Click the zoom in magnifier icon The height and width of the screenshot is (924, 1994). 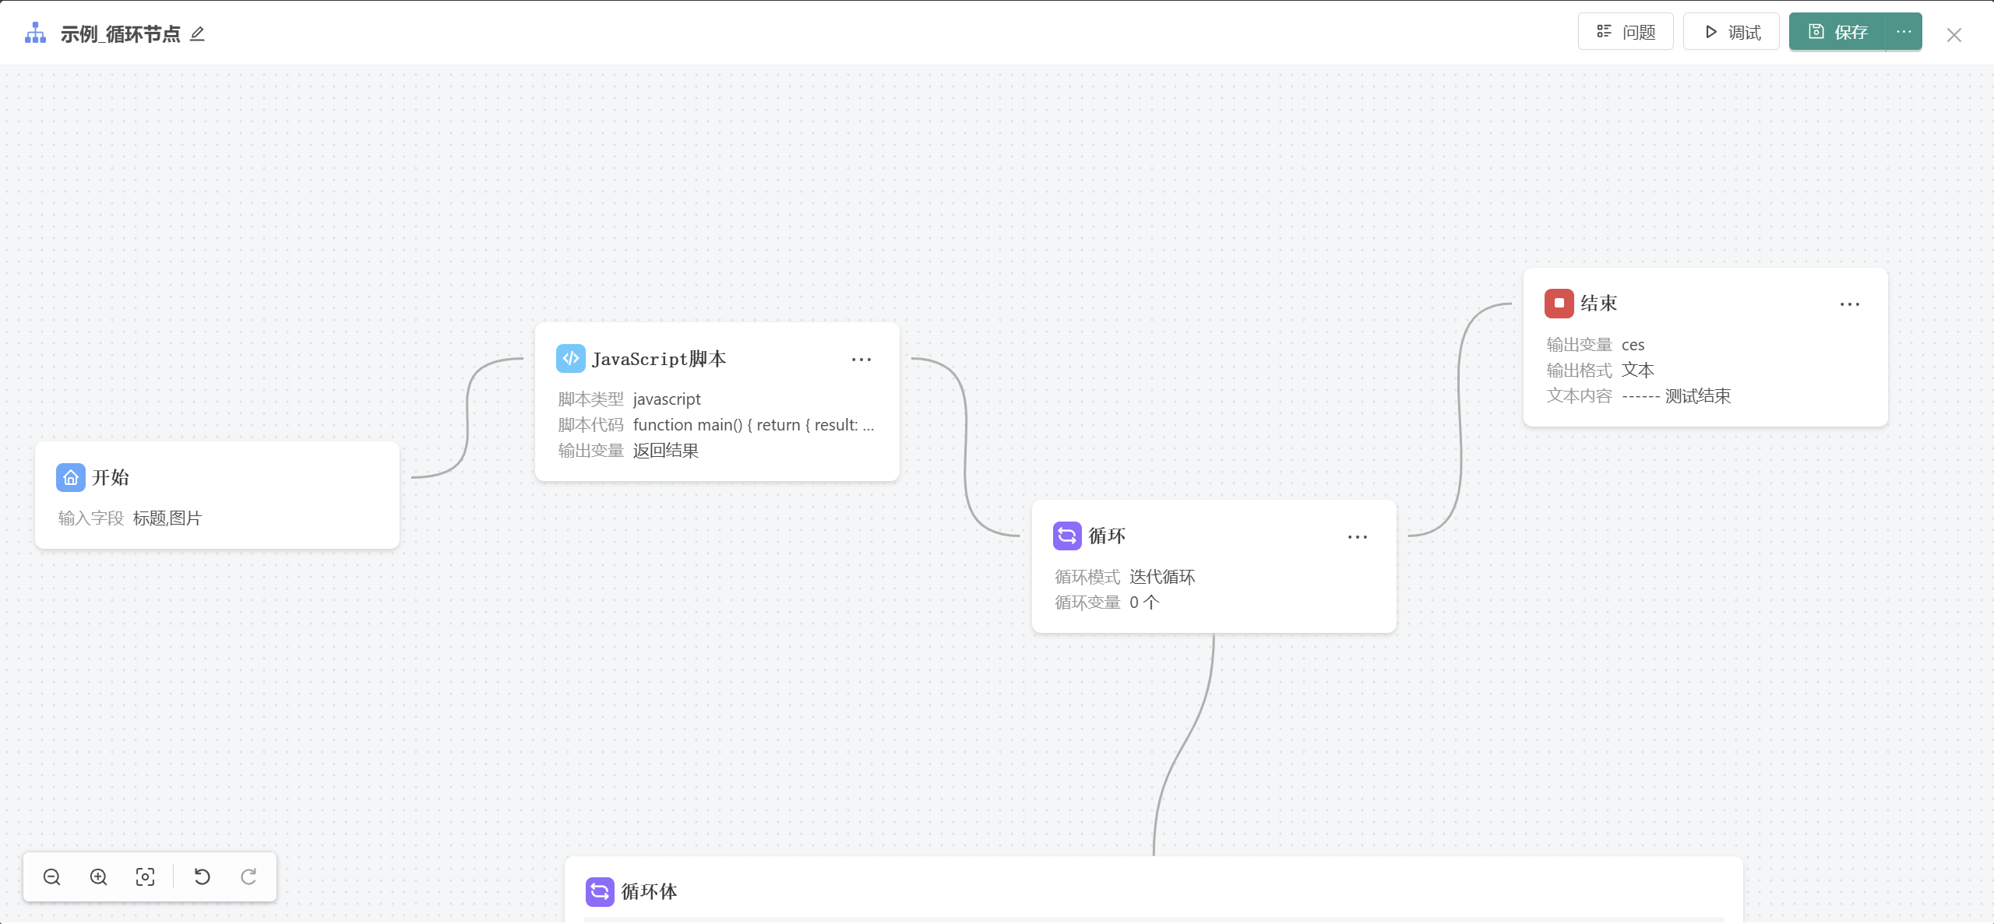point(99,877)
